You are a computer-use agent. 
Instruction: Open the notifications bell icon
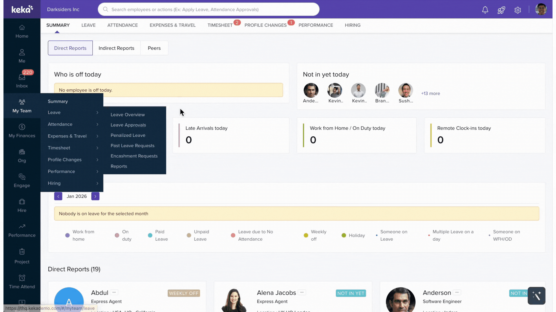tap(485, 10)
